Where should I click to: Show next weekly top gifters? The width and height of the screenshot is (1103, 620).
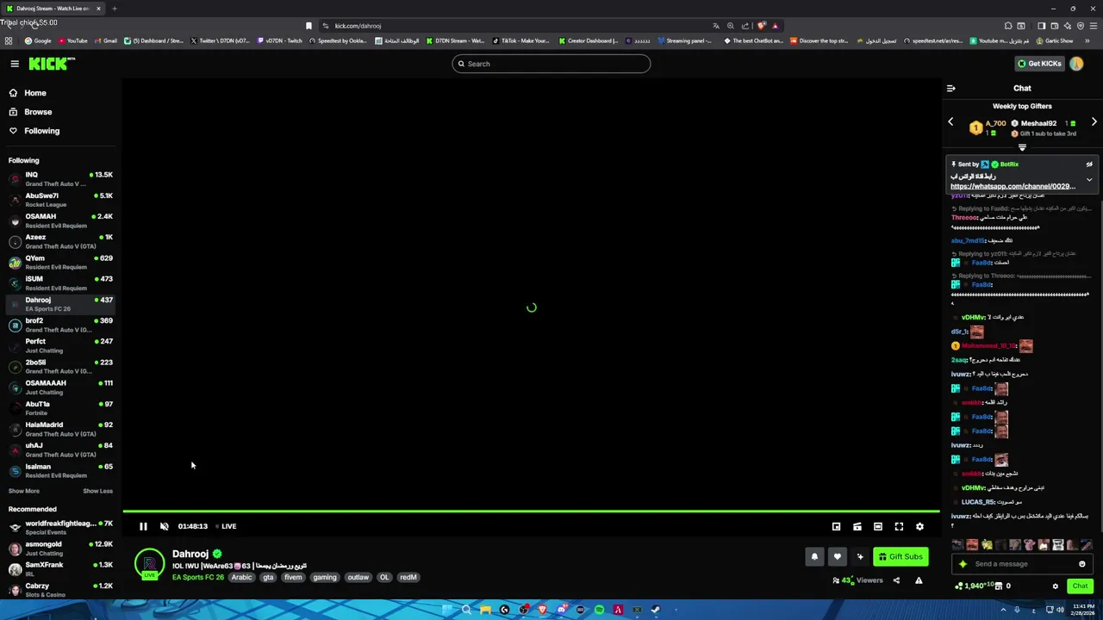(1094, 122)
